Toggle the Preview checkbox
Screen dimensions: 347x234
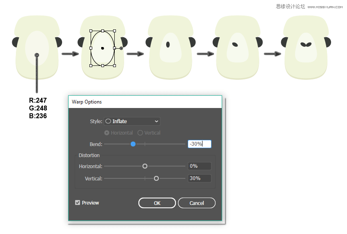pos(78,202)
